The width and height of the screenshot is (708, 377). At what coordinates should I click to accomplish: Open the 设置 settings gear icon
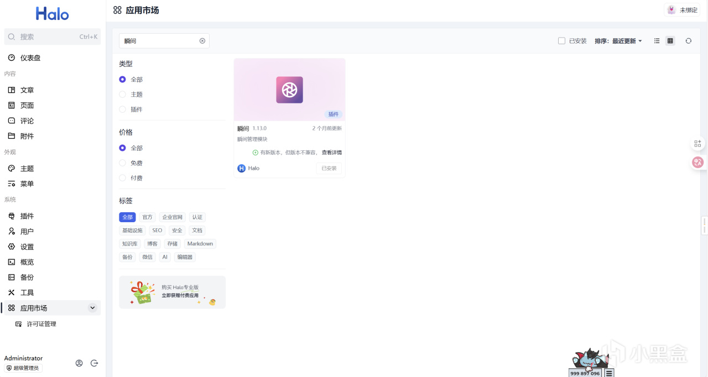coord(12,247)
